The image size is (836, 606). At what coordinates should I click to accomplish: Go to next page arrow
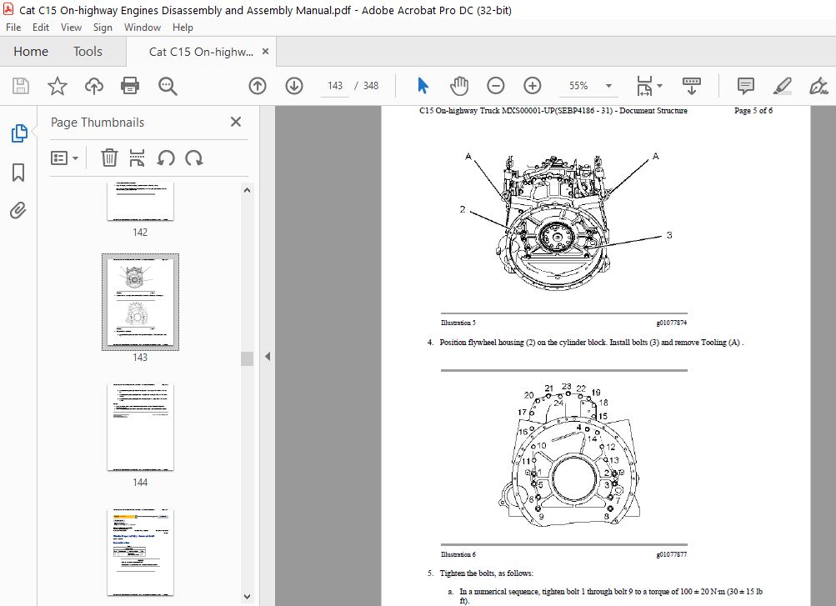point(294,86)
